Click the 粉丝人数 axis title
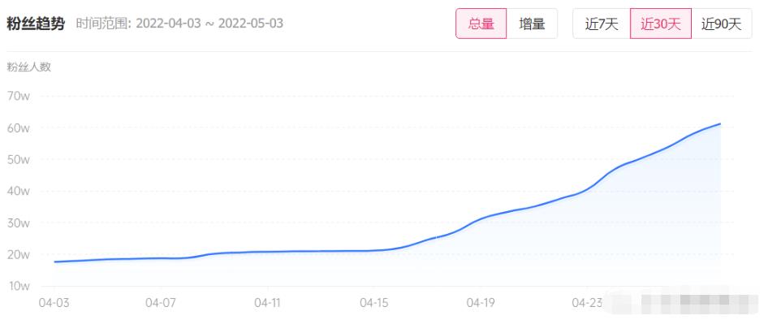 click(x=28, y=67)
